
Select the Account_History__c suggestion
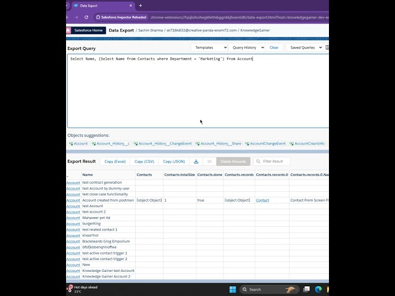point(111,144)
